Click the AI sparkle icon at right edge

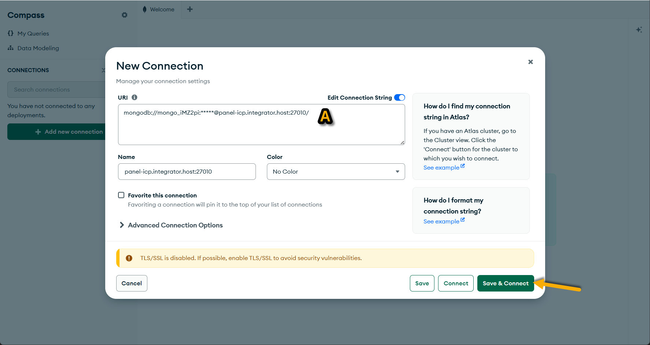(639, 30)
